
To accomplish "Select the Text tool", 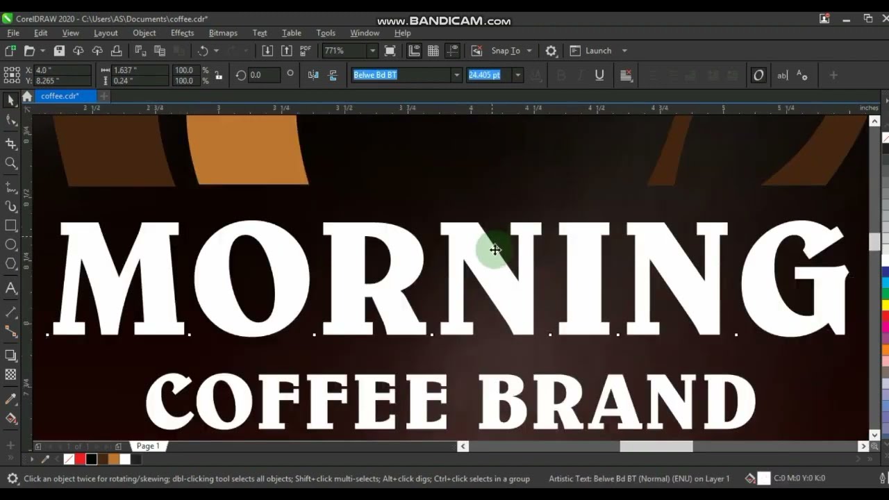I will (x=10, y=288).
